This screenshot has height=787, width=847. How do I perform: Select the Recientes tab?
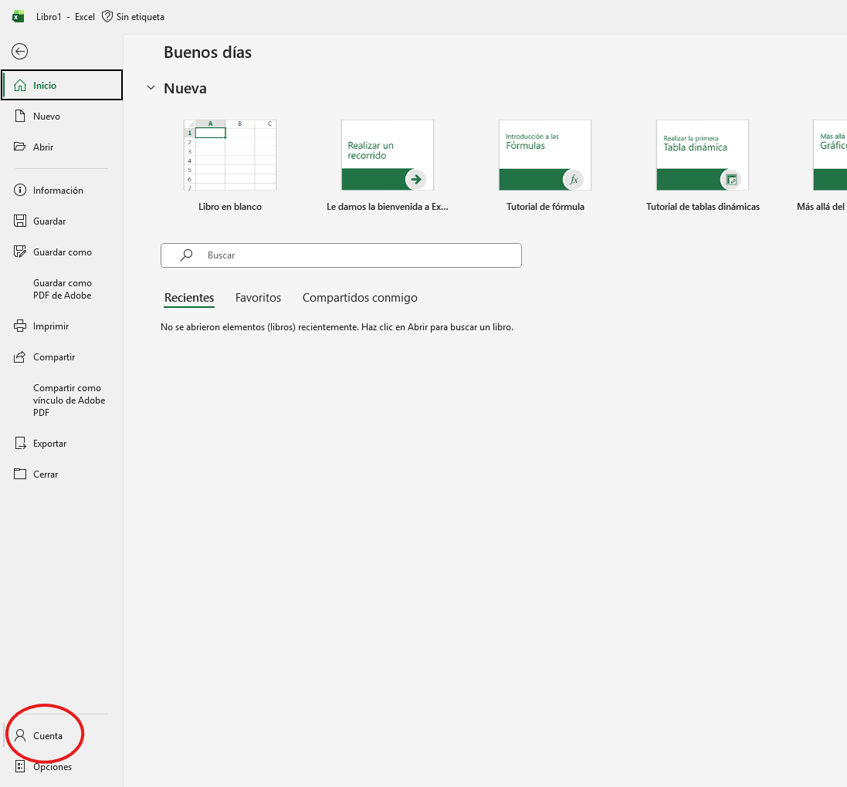click(x=189, y=298)
